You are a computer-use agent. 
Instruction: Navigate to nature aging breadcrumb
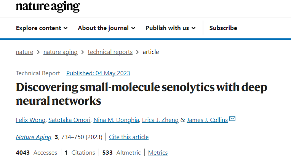[61, 52]
